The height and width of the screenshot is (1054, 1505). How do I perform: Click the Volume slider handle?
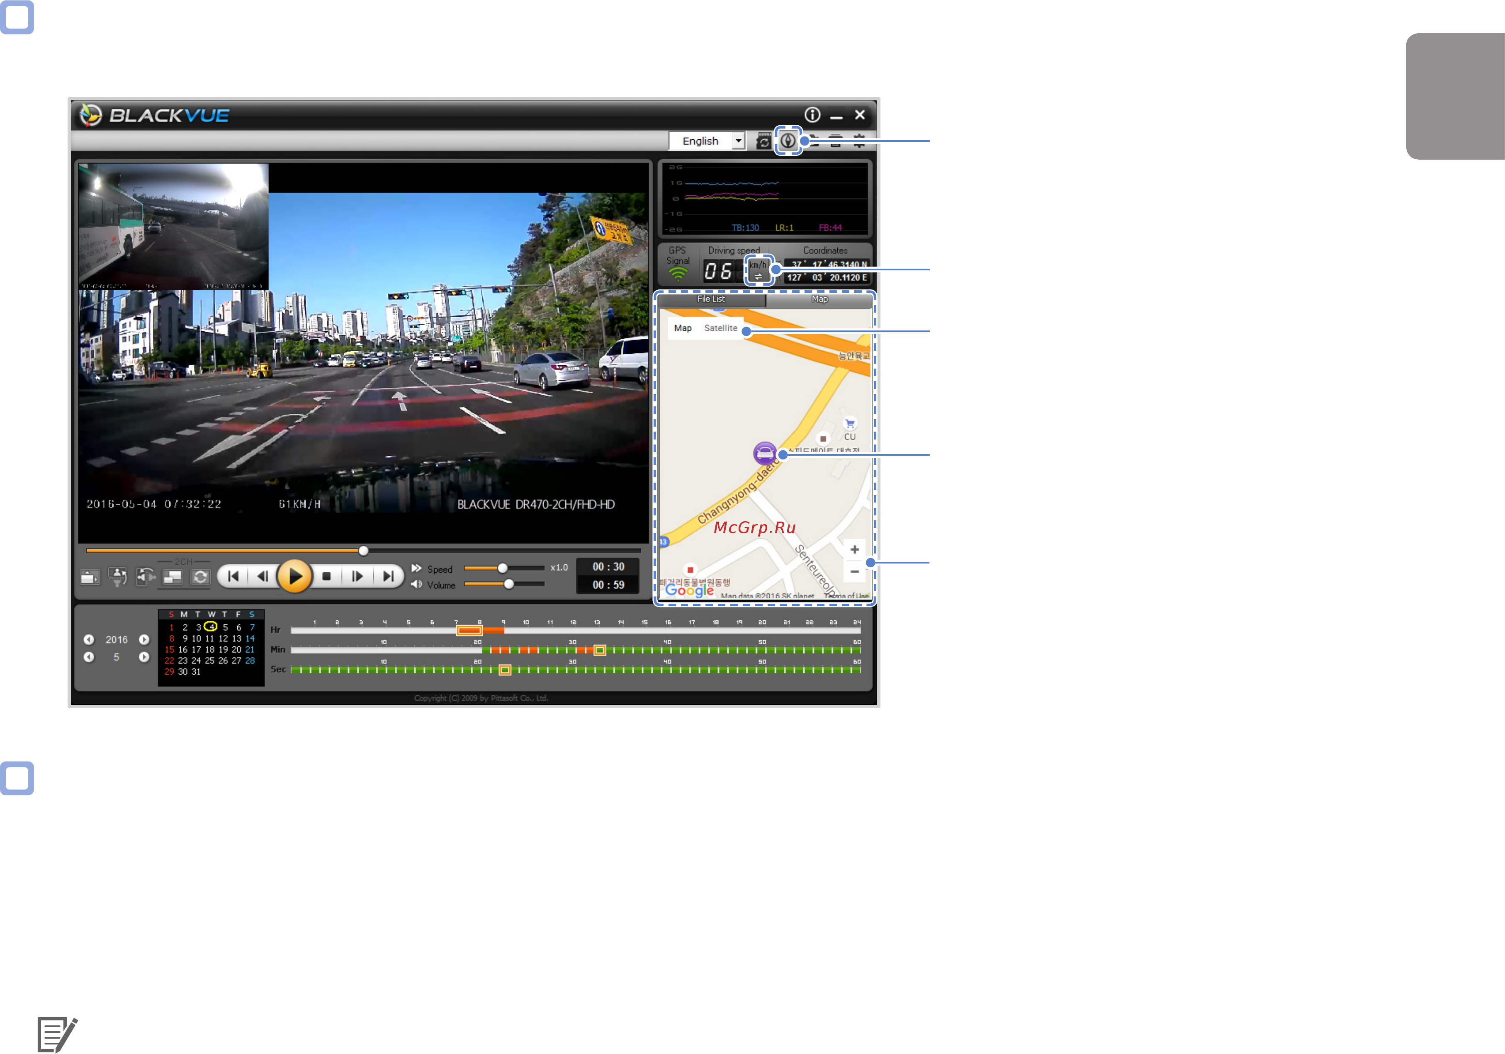[509, 584]
